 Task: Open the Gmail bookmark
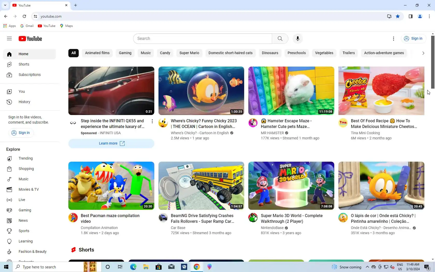(x=27, y=26)
